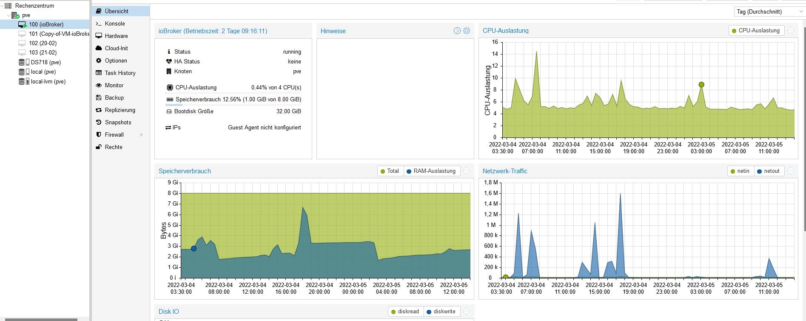The image size is (806, 321).
Task: Open the Hinweise gear settings icon
Action: [x=467, y=31]
